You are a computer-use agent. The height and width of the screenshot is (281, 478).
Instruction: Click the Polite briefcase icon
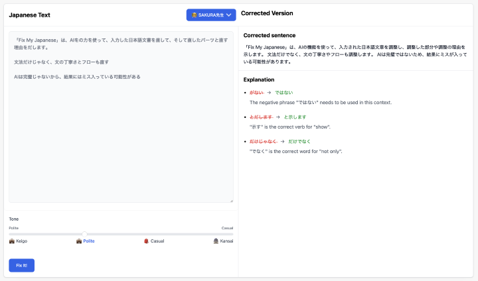(78, 241)
